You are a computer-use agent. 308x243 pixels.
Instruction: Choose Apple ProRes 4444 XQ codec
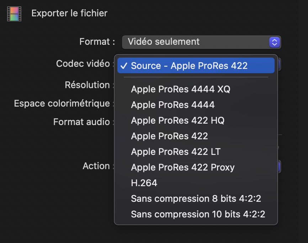click(180, 89)
